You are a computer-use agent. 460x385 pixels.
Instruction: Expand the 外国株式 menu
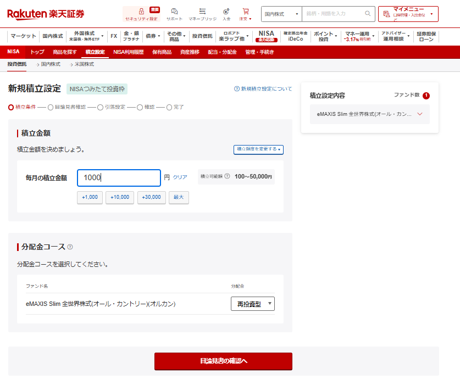[x=86, y=36]
